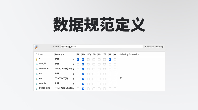The height and width of the screenshot is (110, 198).
Task: Select the username column name text
Action: [x=44, y=68]
